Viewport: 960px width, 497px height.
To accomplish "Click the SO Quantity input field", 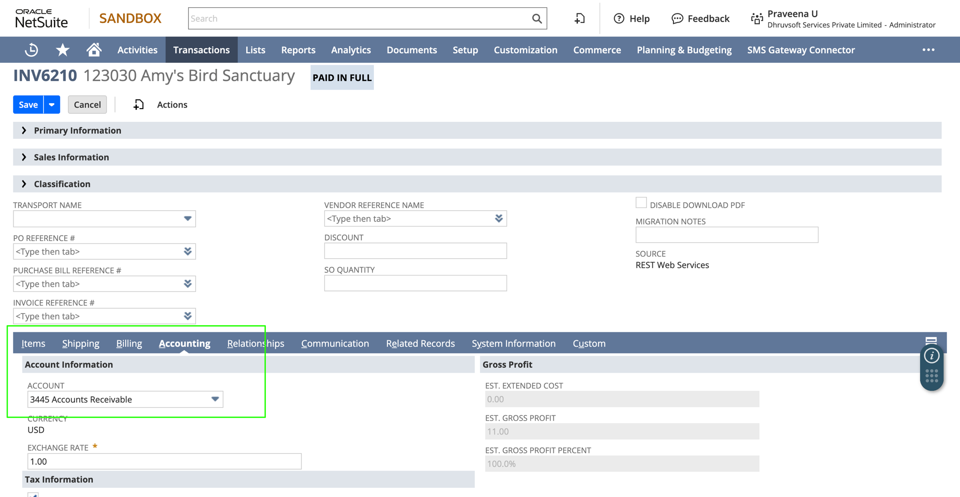I will (415, 283).
